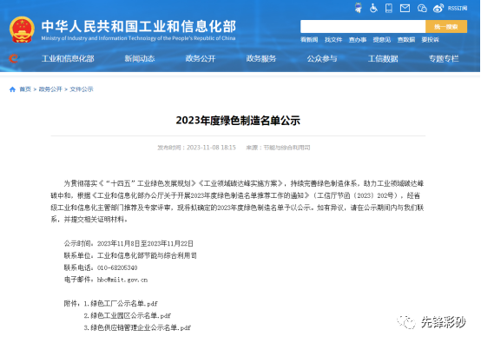Go to 首页 in breadcrumb

tap(25, 89)
